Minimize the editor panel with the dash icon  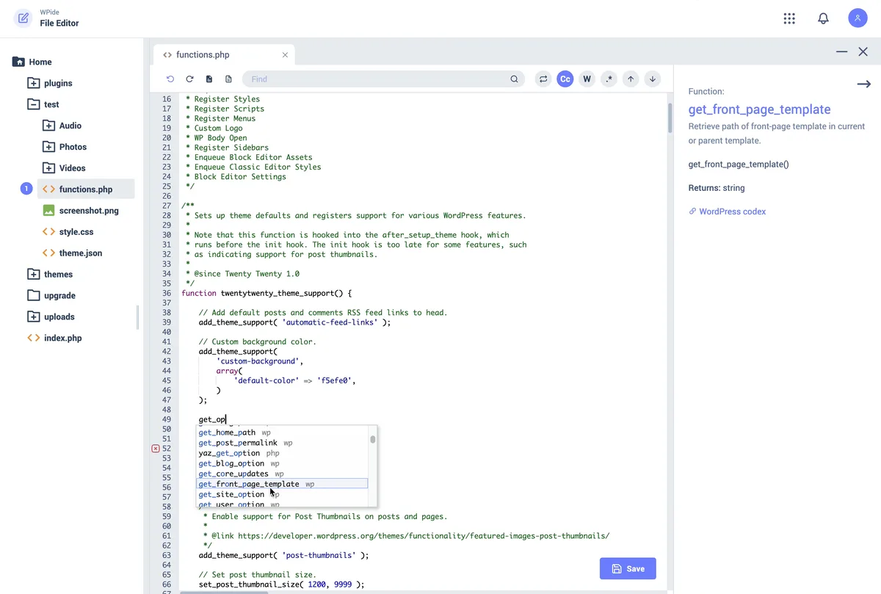(x=841, y=52)
